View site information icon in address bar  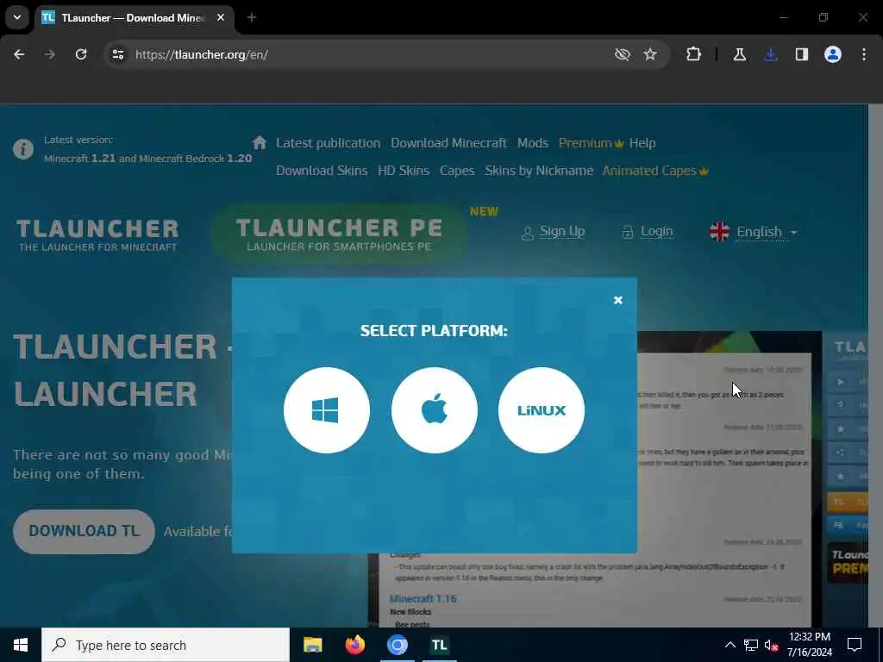(x=117, y=54)
